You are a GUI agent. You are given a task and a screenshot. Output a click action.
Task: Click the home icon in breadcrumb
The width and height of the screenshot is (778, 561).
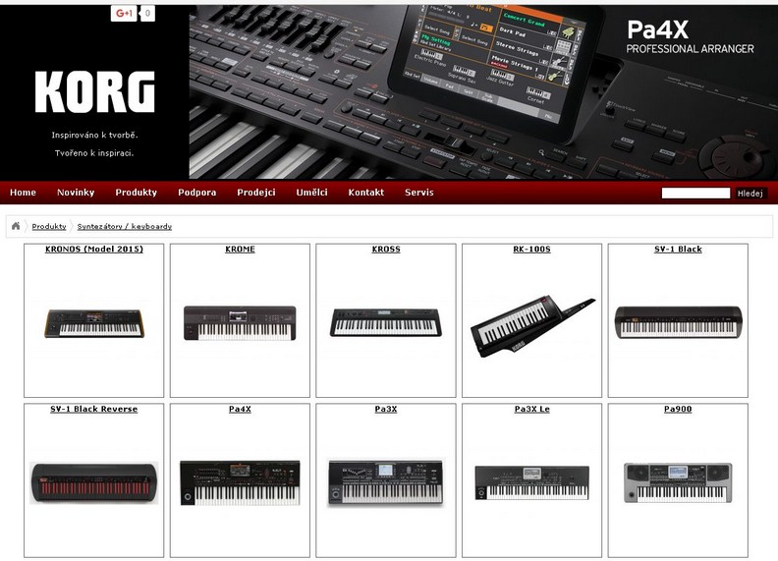(x=16, y=226)
